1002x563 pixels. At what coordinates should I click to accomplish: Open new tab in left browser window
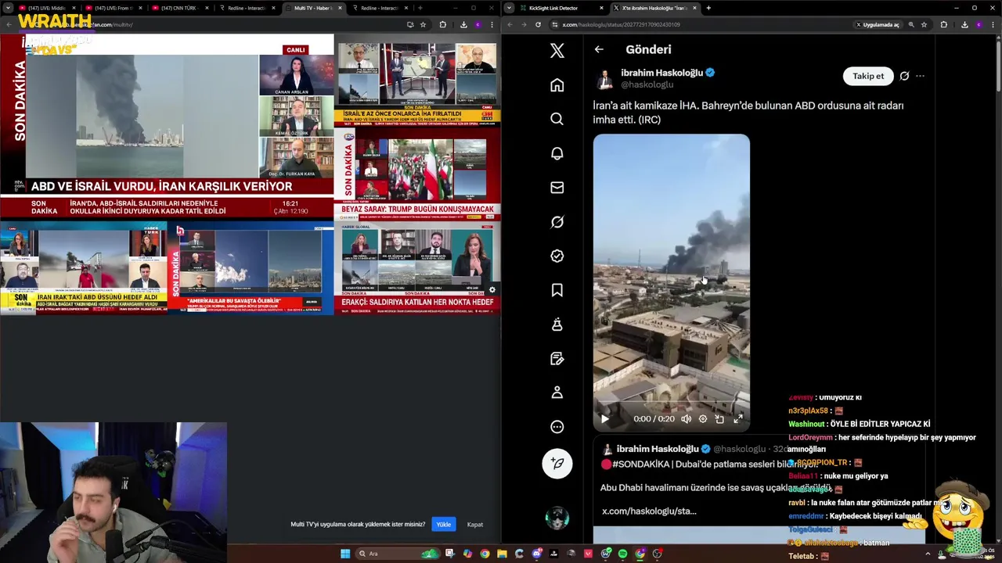[420, 8]
